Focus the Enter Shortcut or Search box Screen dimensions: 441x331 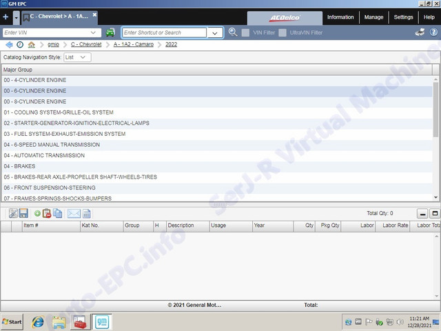coord(164,32)
